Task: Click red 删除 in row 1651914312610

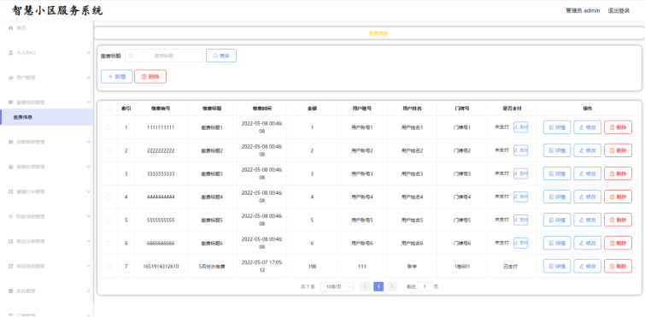Action: pyautogui.click(x=618, y=266)
